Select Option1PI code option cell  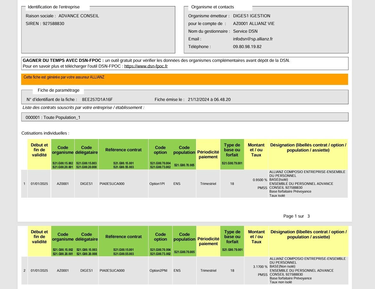[157, 184]
